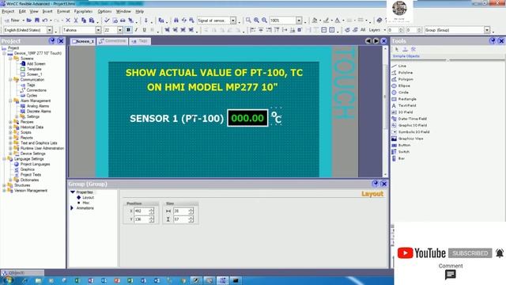
Task: Select Analog Alarms in project tree
Action: click(35, 106)
